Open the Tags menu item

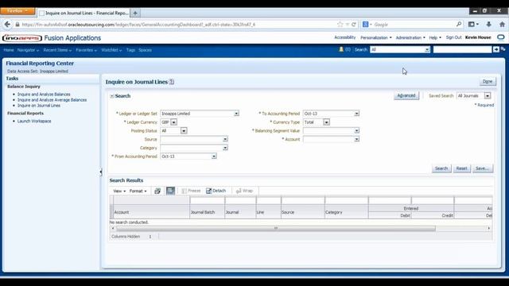[130, 50]
